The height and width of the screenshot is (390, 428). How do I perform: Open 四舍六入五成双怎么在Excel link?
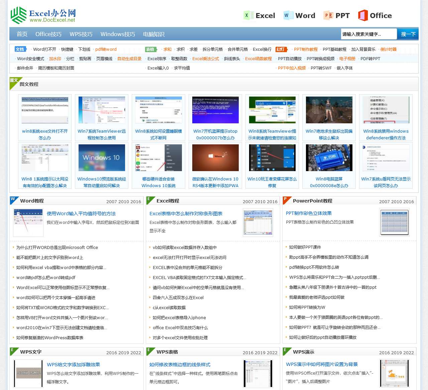[x=178, y=297]
